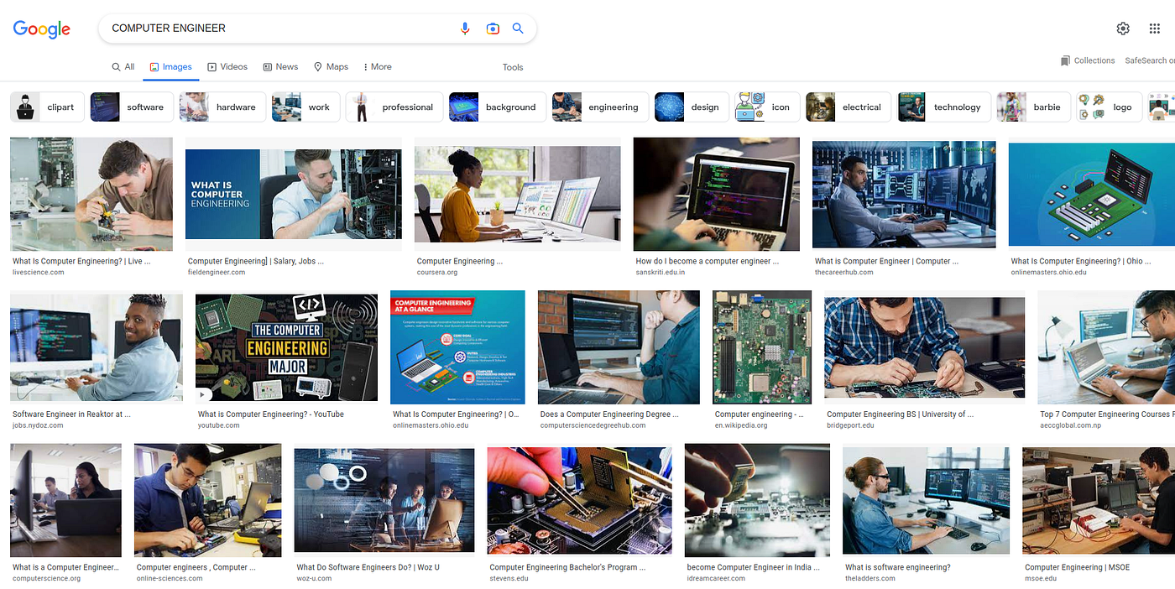Open the woz-u.com software engineers image

click(x=384, y=501)
